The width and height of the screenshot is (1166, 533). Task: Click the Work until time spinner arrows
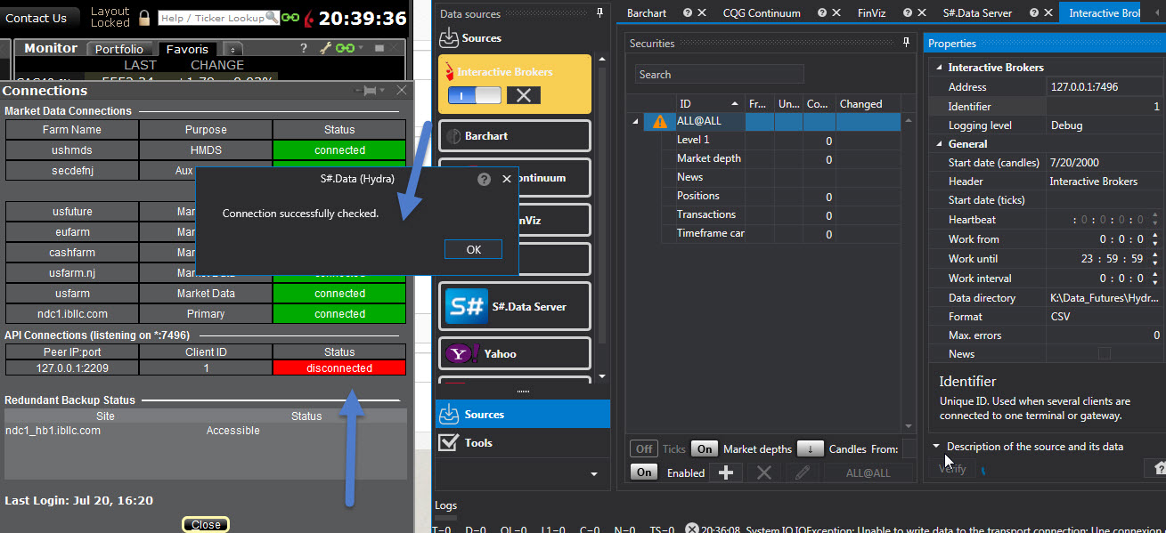(1155, 259)
